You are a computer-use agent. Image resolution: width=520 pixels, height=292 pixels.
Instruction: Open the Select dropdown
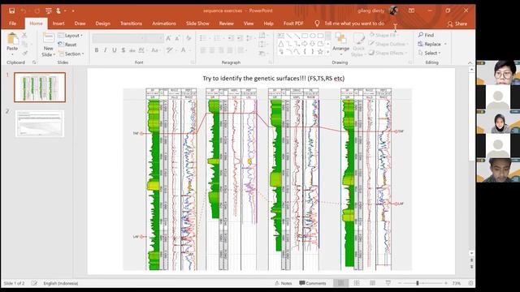click(x=429, y=53)
